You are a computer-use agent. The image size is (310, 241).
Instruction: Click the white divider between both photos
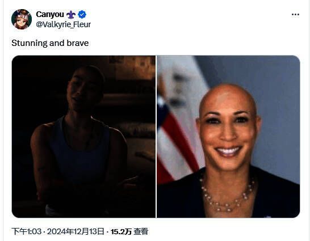[156, 137]
